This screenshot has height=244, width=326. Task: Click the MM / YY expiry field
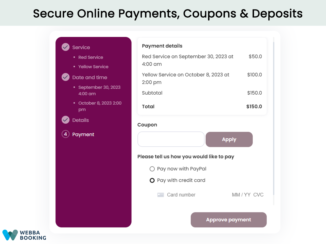pos(241,195)
